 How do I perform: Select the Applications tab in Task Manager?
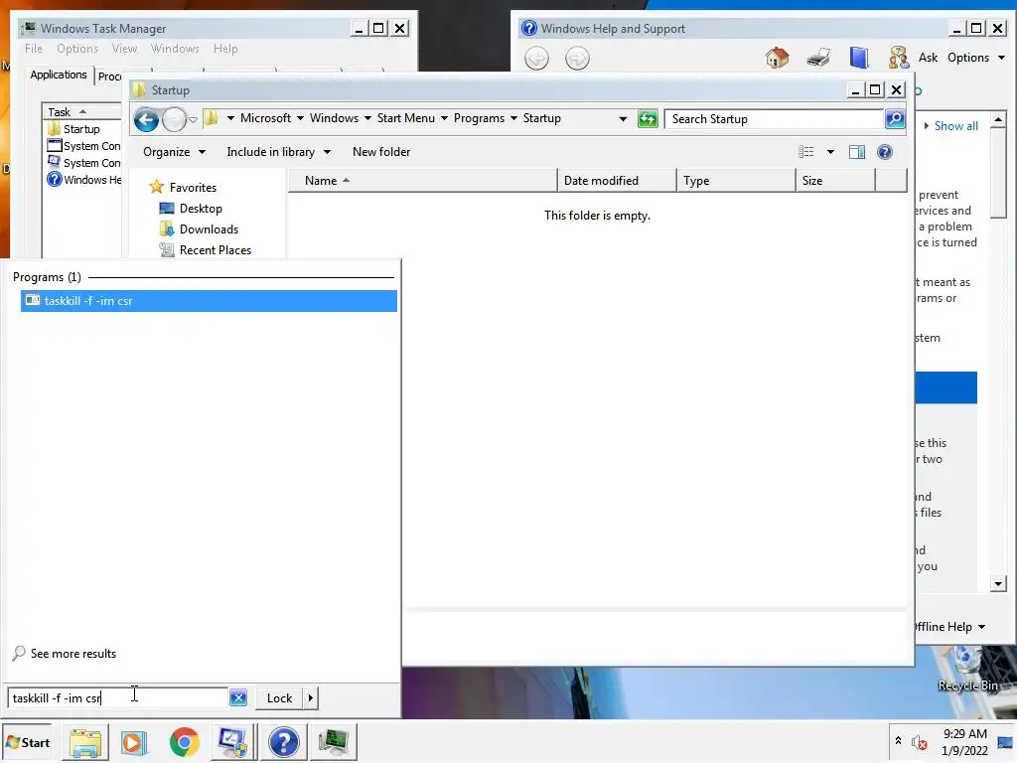click(59, 75)
